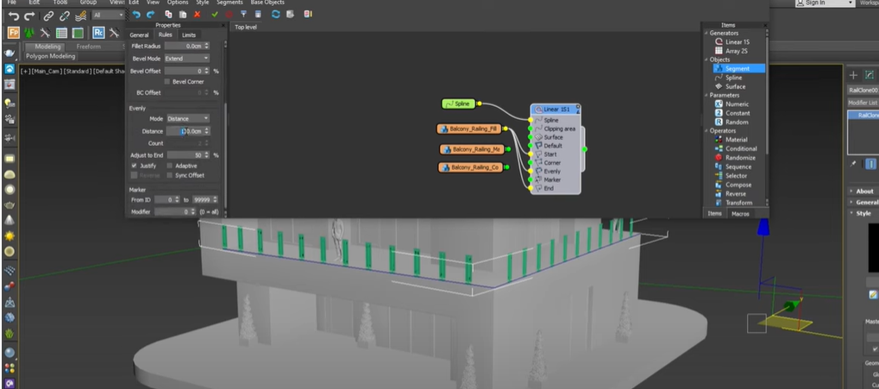Choose the Array 2S generator item
The height and width of the screenshot is (389, 879).
pyautogui.click(x=735, y=51)
